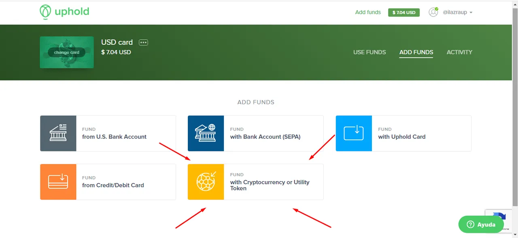
Task: Click the change card thumbnail
Action: tap(67, 53)
